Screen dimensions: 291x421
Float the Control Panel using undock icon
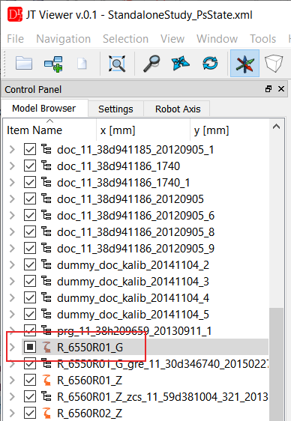(x=268, y=89)
